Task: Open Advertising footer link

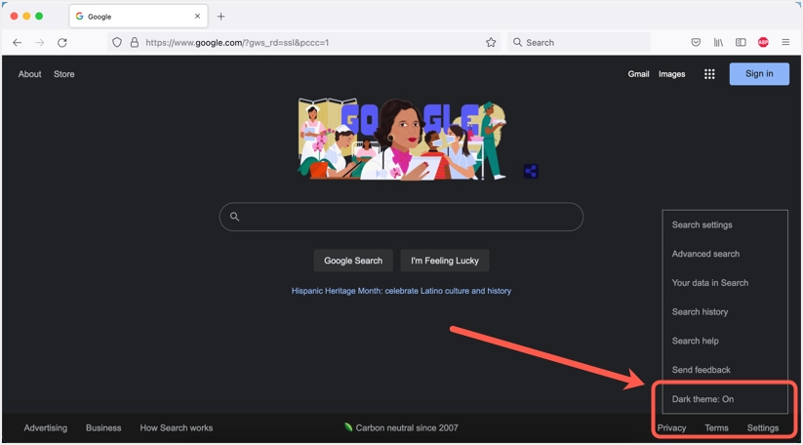Action: pos(46,428)
